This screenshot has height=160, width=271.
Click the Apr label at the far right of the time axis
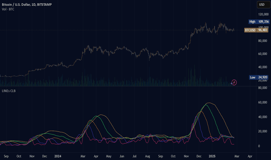[250, 156]
